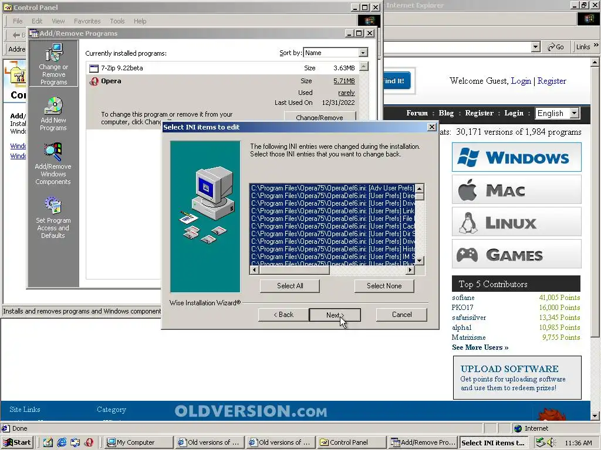Open Edit menu in Control Panel
Viewport: 601px width, 450px height.
37,21
